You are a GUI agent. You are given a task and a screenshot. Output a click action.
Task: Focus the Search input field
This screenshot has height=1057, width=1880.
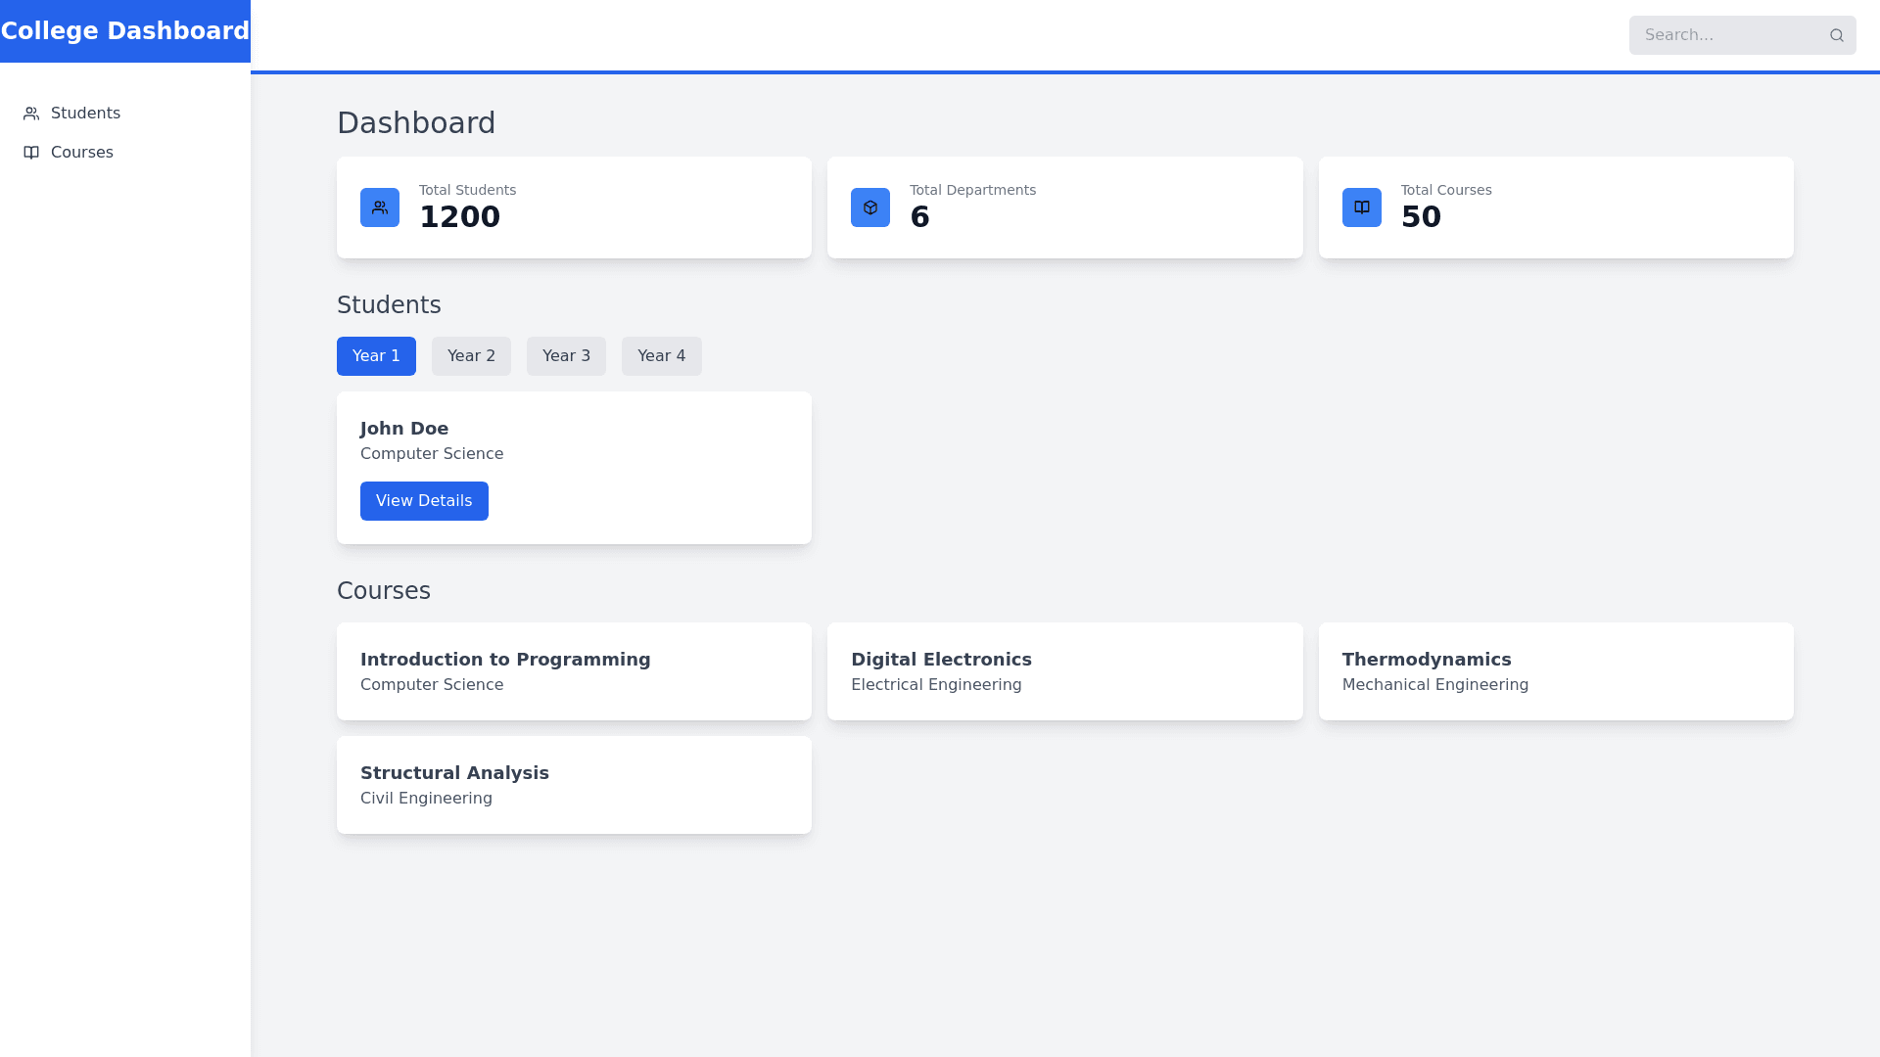(1723, 35)
